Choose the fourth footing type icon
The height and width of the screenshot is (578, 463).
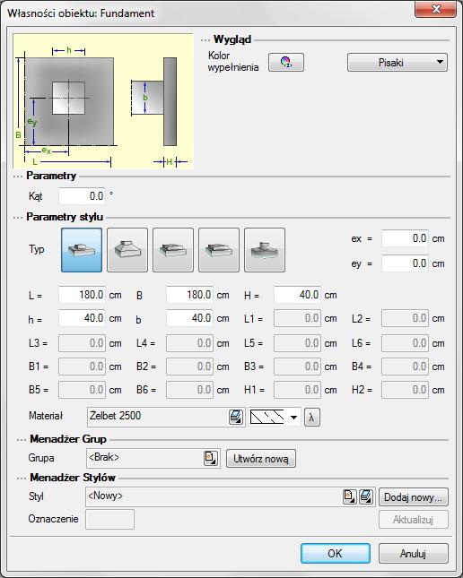tap(219, 250)
